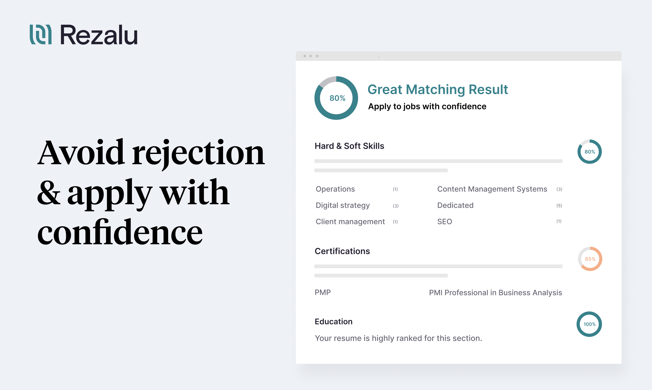652x390 pixels.
Task: Click the SEO skill entry
Action: point(445,221)
